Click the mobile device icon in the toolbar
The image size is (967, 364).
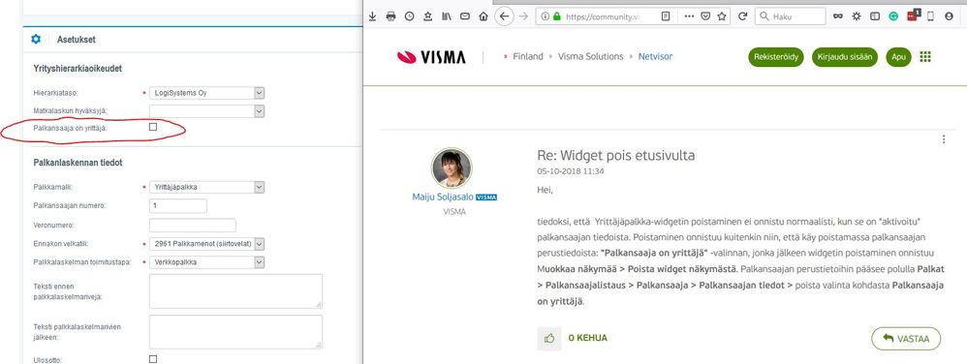click(930, 16)
